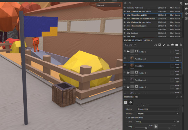Open the material tab in Properties Fill
Image resolution: width=188 pixels, height=130 pixels.
[131, 102]
